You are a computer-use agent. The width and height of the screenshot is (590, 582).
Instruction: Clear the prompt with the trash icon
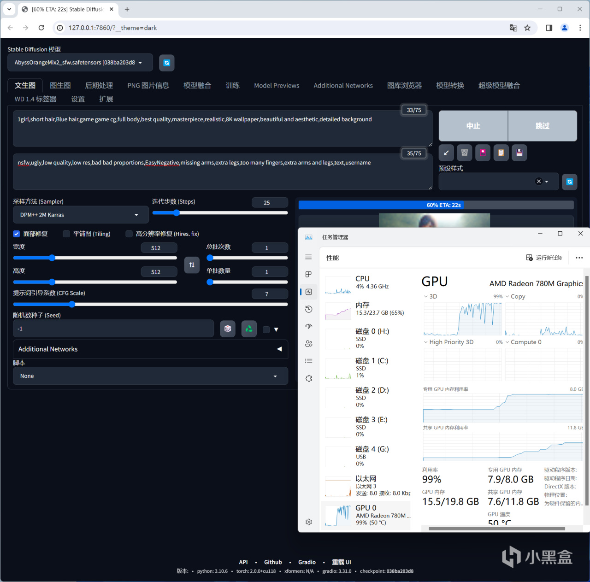pyautogui.click(x=464, y=153)
